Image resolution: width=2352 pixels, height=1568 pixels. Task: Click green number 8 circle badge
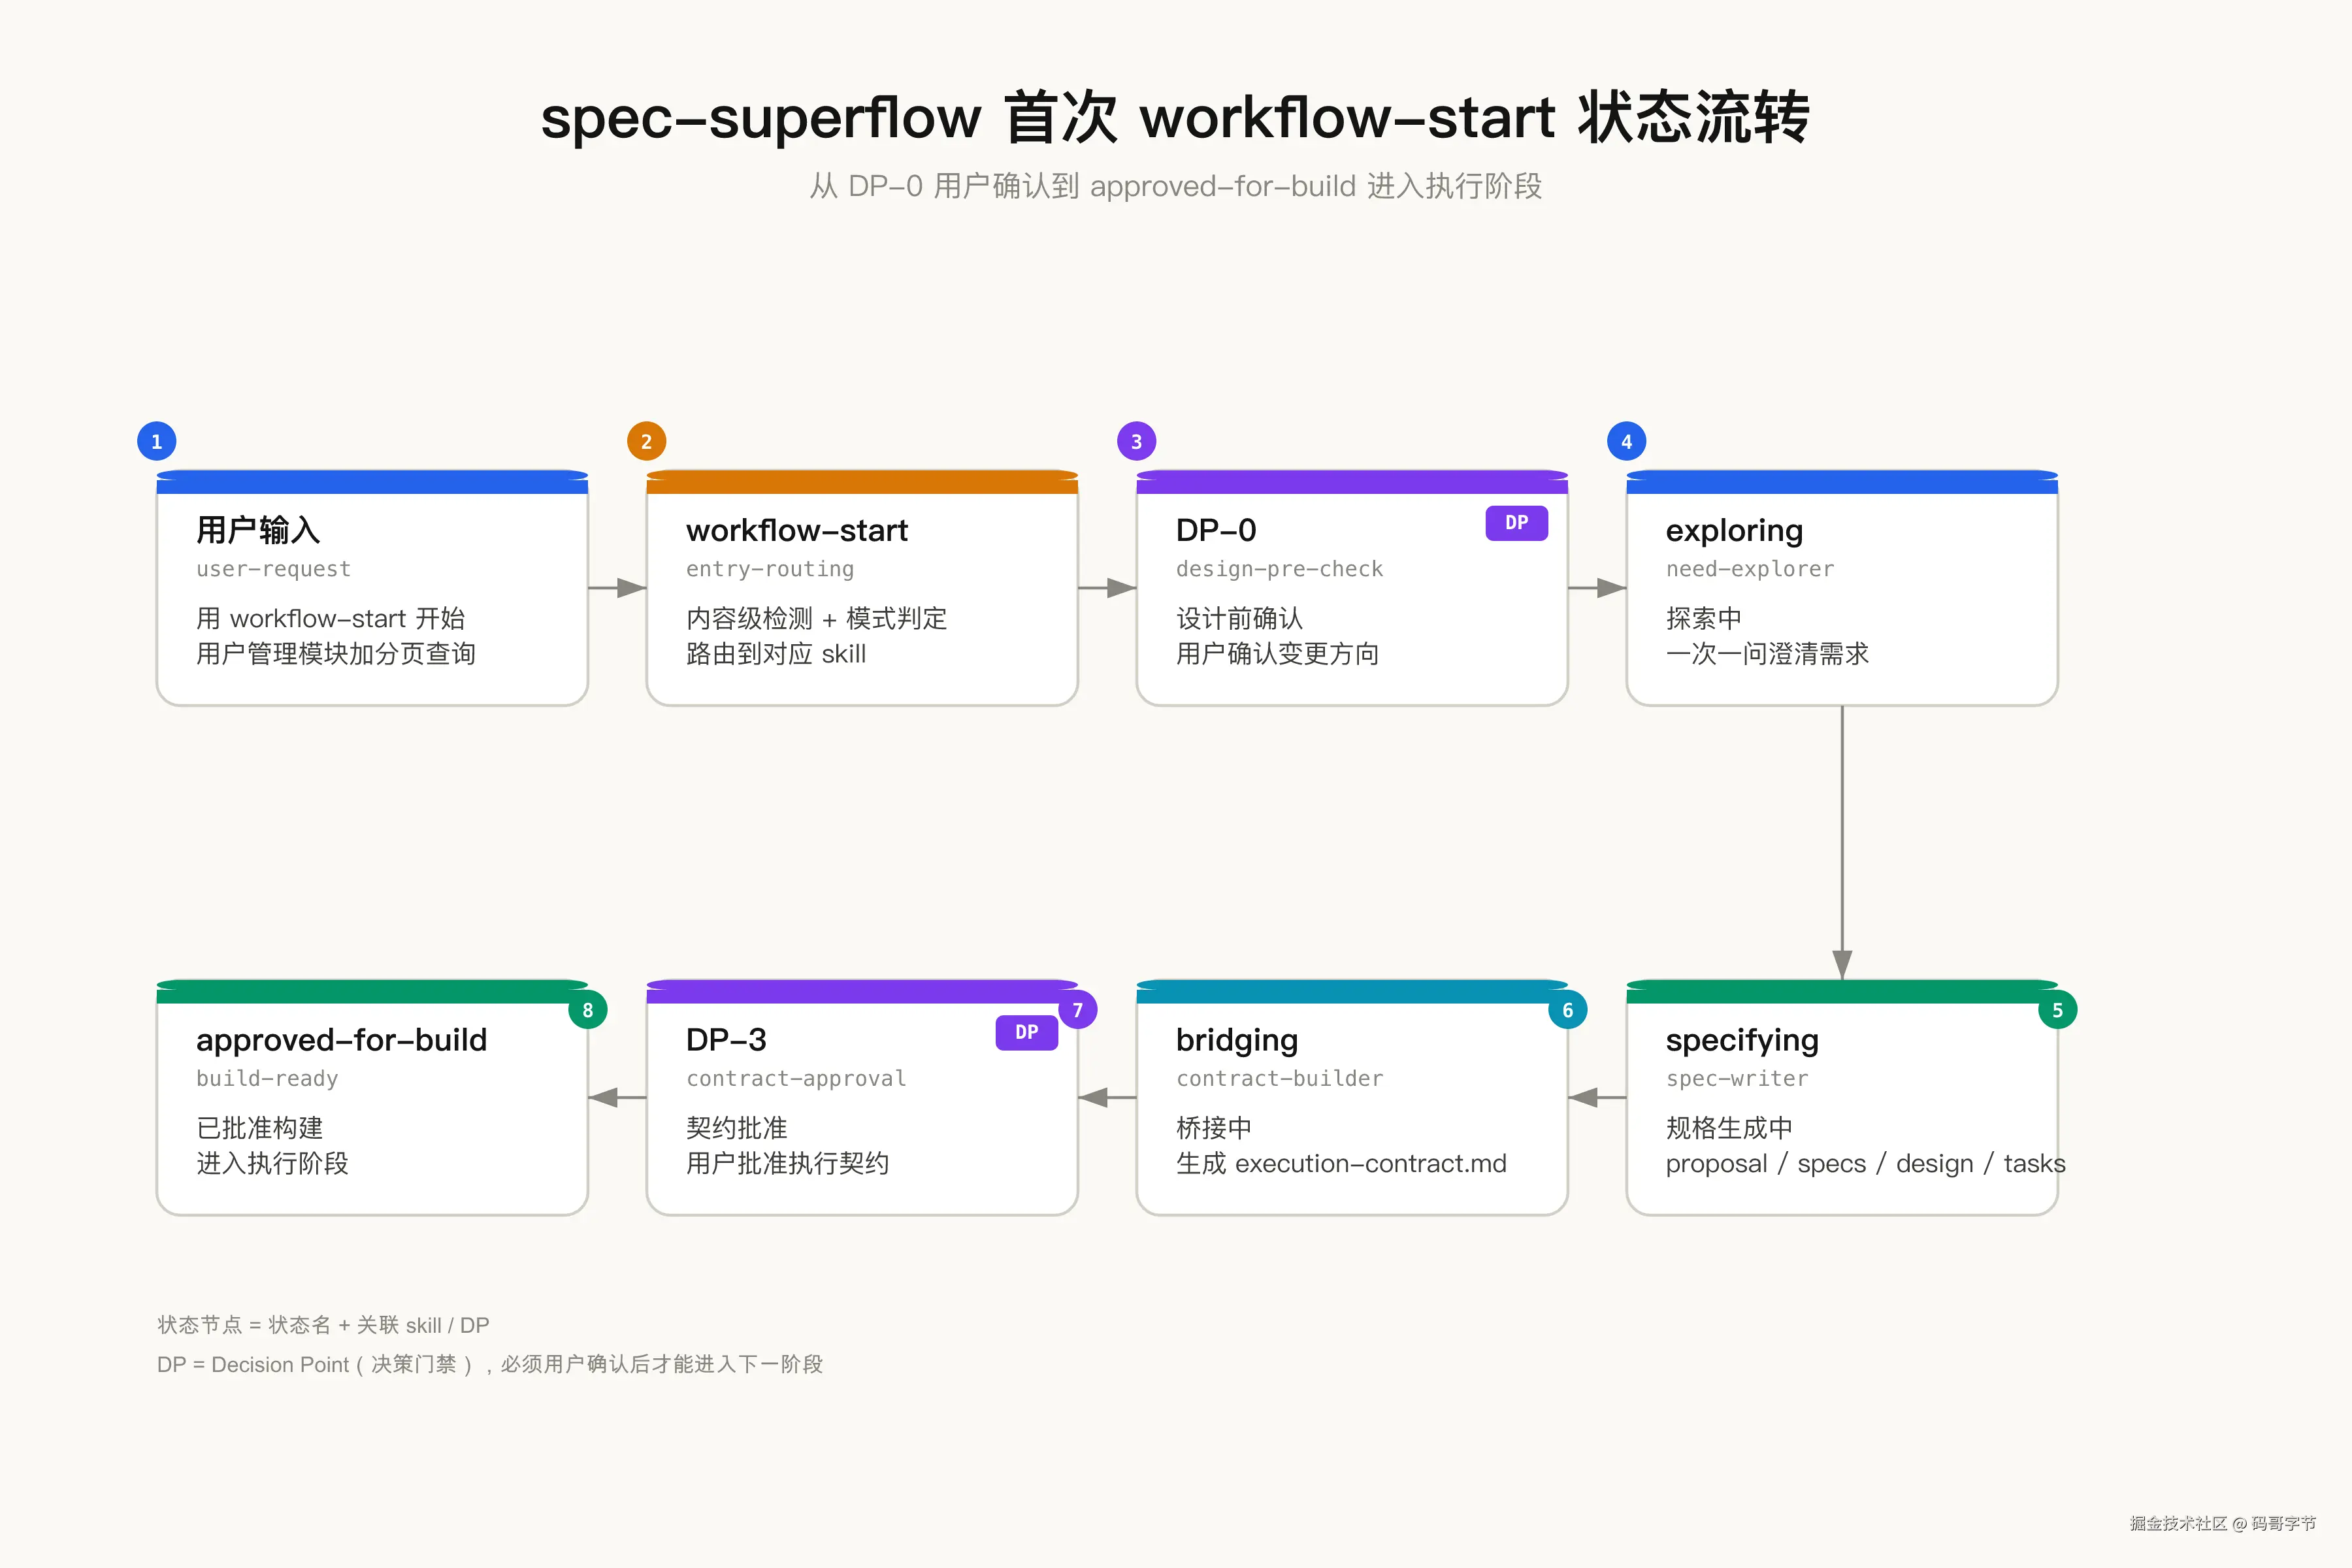click(587, 1010)
